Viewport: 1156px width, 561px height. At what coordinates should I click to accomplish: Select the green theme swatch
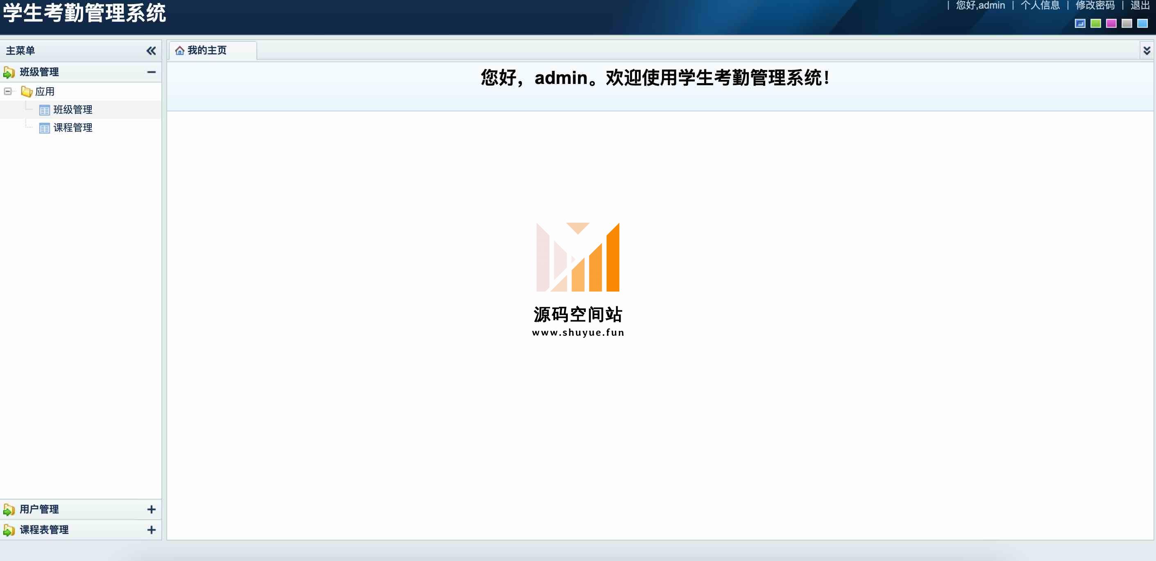pos(1096,23)
